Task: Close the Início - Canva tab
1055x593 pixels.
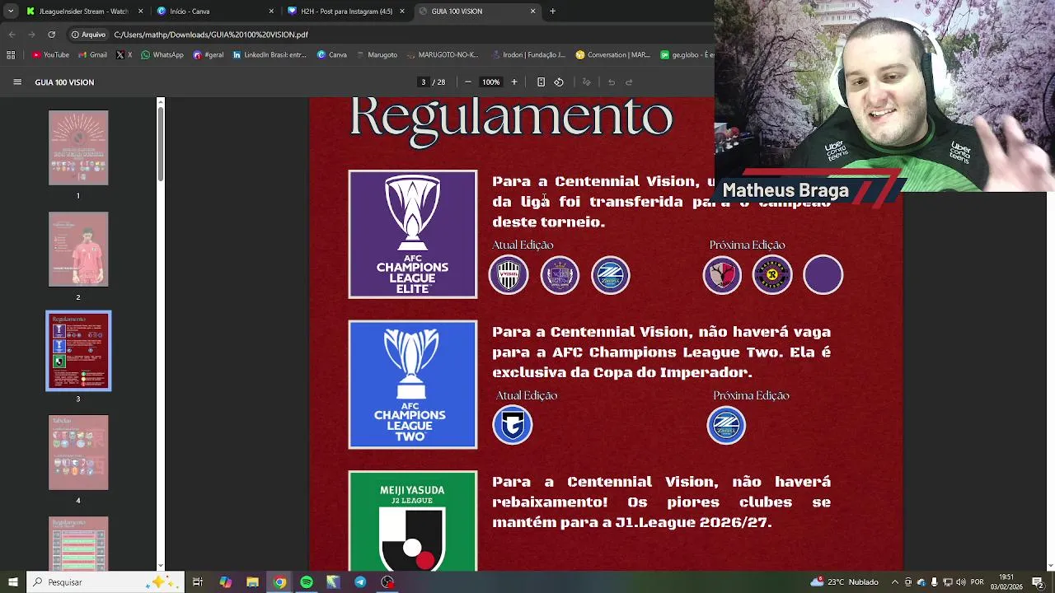Action: [x=271, y=12]
